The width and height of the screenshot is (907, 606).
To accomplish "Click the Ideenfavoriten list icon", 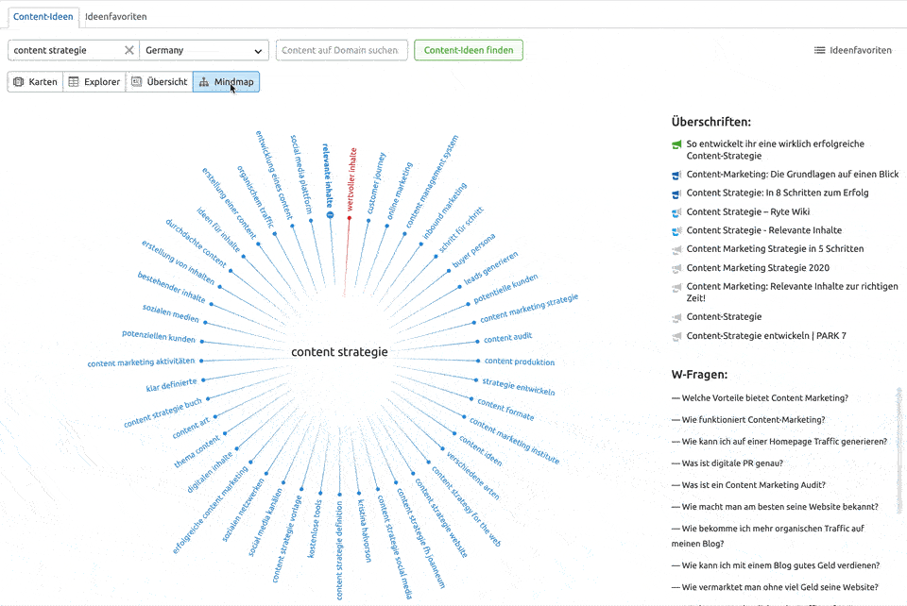I will [819, 50].
